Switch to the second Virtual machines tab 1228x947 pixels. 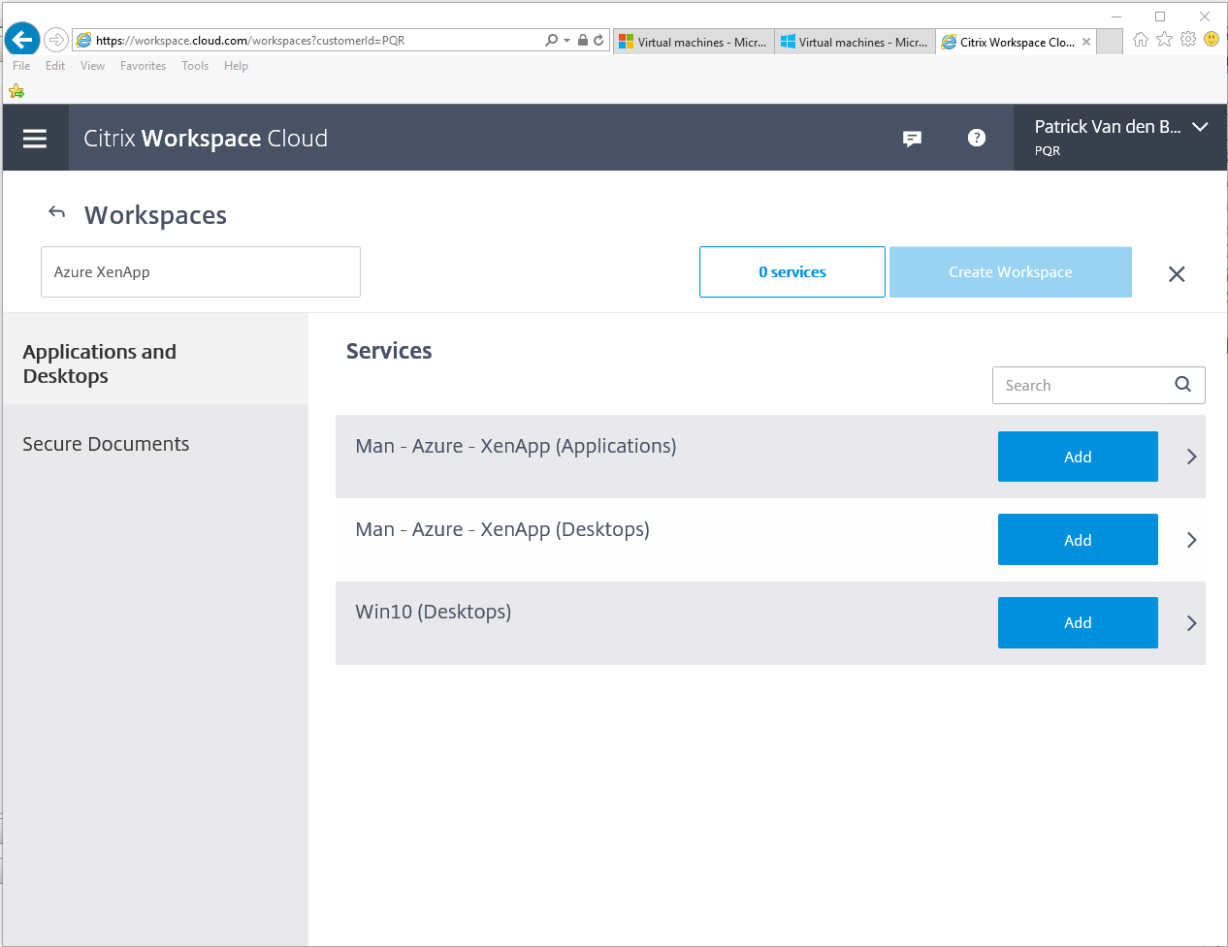[855, 42]
